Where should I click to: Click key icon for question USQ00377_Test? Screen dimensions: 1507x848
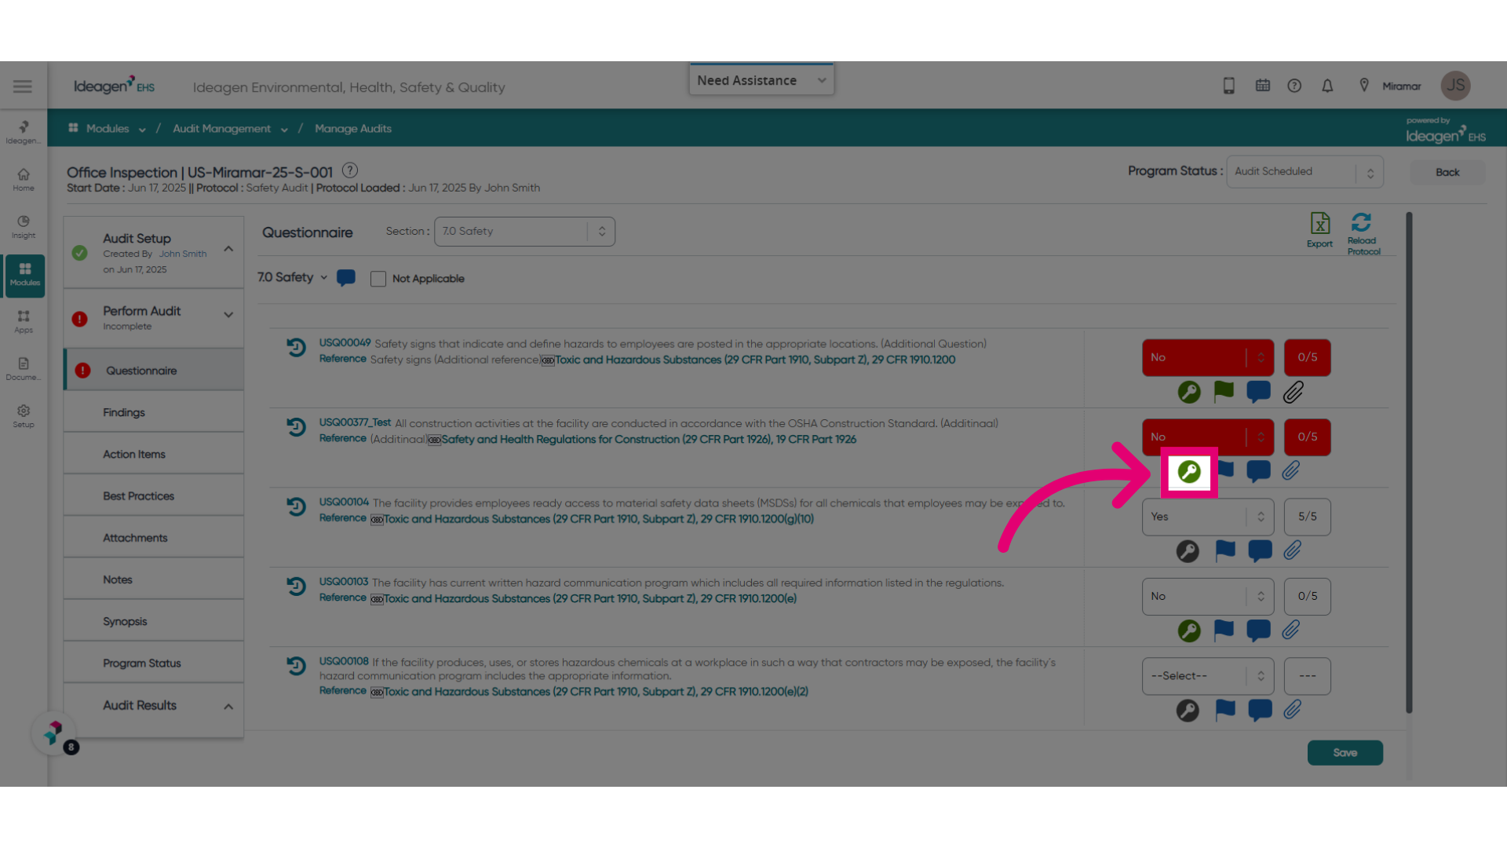[x=1189, y=472]
